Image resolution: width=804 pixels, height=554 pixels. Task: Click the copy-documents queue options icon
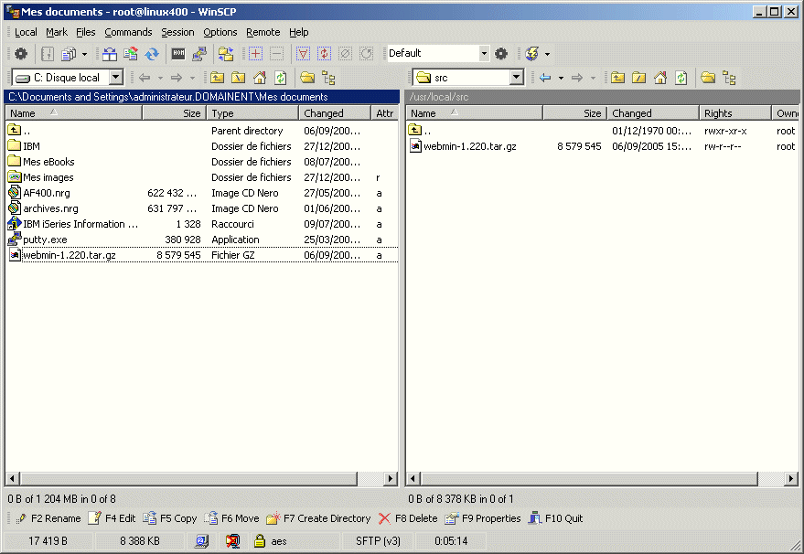point(69,53)
